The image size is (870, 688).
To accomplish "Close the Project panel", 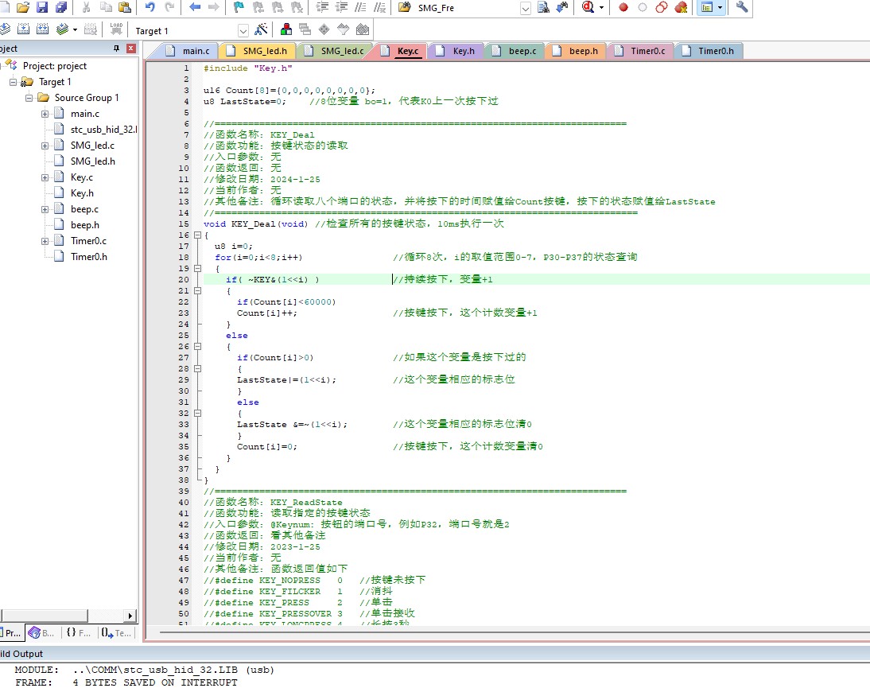I will coord(131,49).
